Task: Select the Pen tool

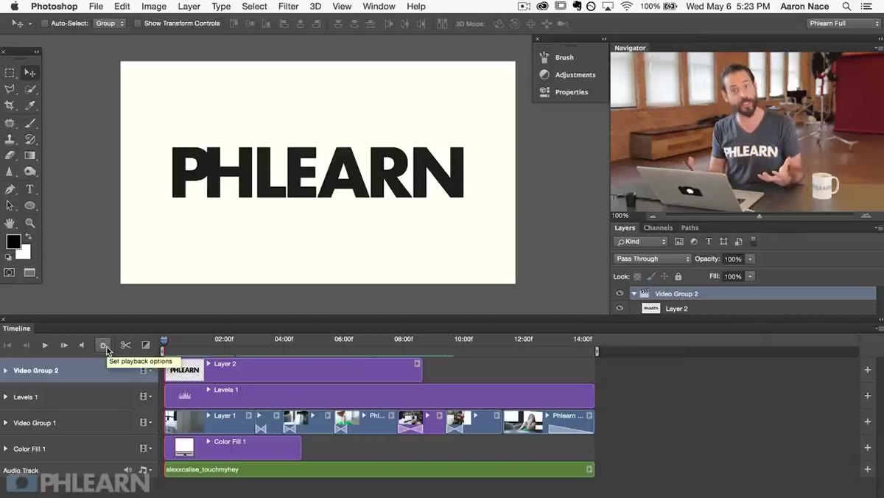Action: pyautogui.click(x=10, y=189)
